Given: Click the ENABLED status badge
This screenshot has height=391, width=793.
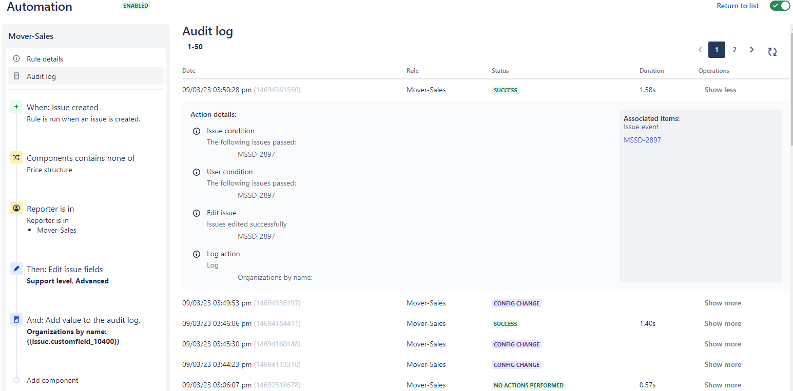Looking at the screenshot, I should pyautogui.click(x=136, y=6).
